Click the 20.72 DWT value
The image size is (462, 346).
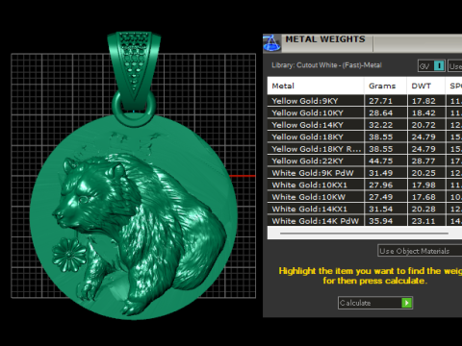423,125
